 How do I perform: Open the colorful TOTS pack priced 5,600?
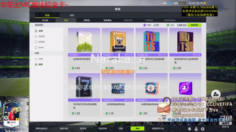[152, 41]
